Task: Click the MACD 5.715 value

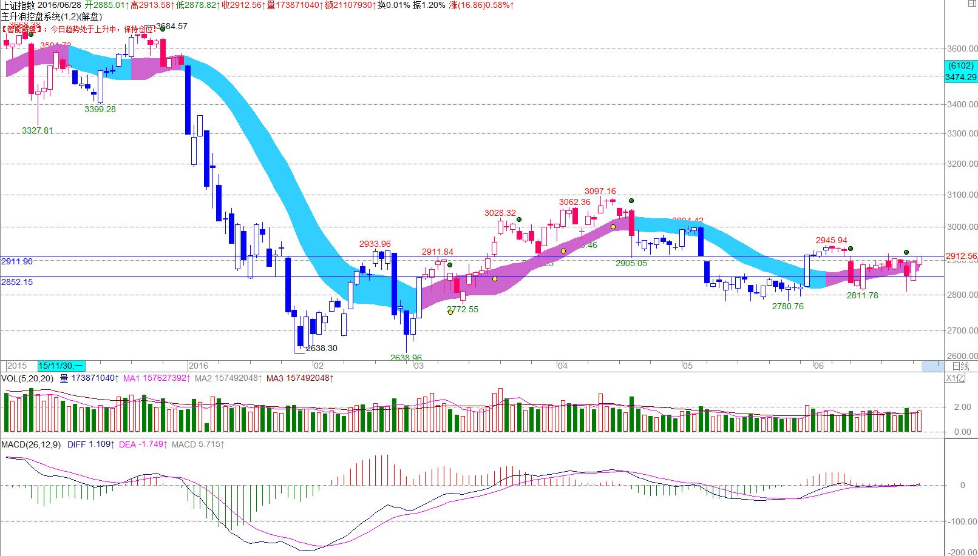Action: click(x=198, y=444)
